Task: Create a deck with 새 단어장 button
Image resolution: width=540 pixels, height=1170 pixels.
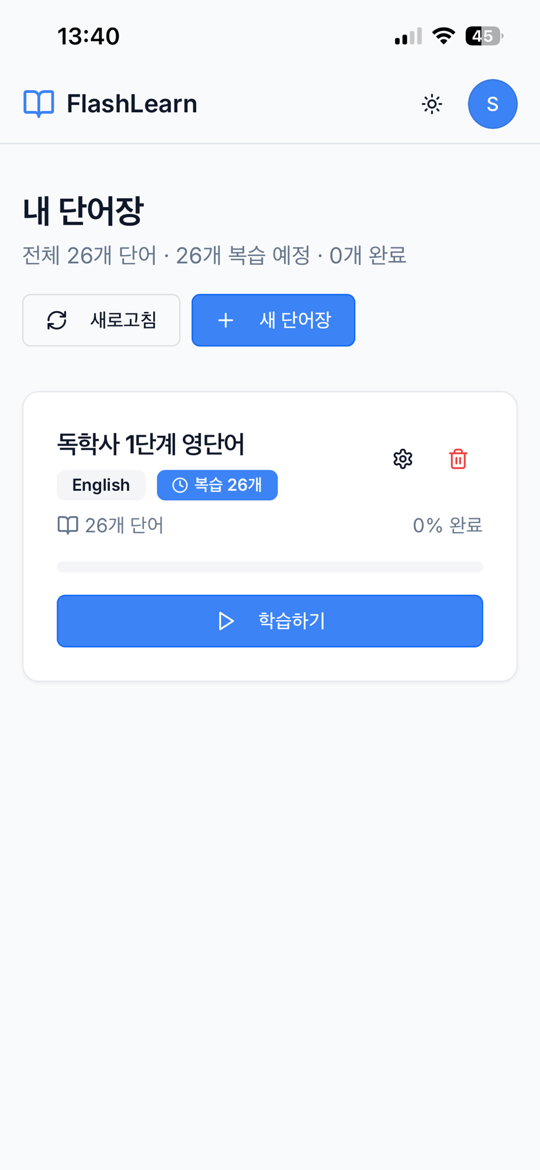Action: point(273,320)
